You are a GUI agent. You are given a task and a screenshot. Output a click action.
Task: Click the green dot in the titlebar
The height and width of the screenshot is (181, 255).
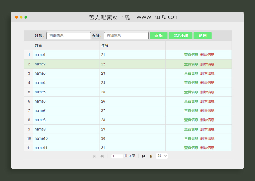pyautogui.click(x=26, y=18)
